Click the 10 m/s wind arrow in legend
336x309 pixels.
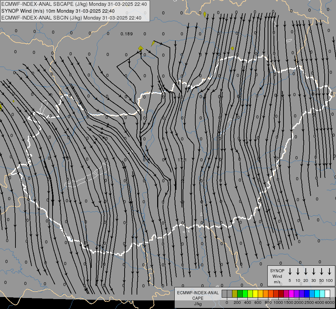click(298, 272)
